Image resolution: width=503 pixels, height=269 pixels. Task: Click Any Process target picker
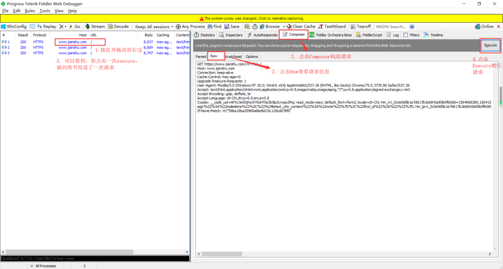click(190, 27)
